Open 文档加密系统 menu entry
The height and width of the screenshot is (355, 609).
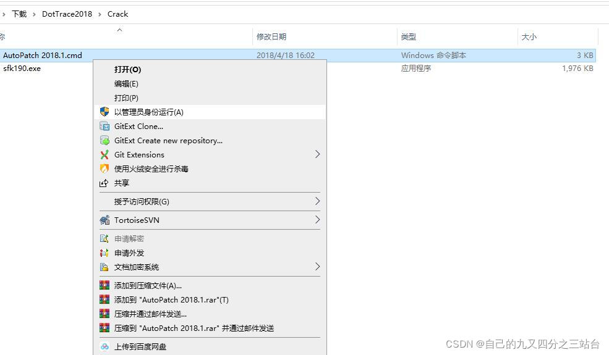click(210, 267)
